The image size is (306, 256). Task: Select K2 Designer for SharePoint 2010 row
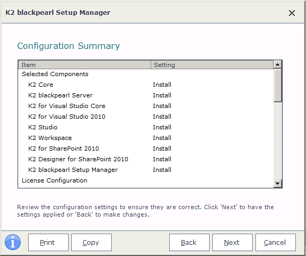(146, 159)
